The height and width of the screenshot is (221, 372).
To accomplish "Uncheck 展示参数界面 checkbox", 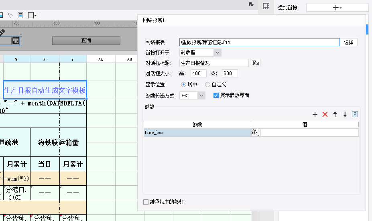I will (x=216, y=95).
